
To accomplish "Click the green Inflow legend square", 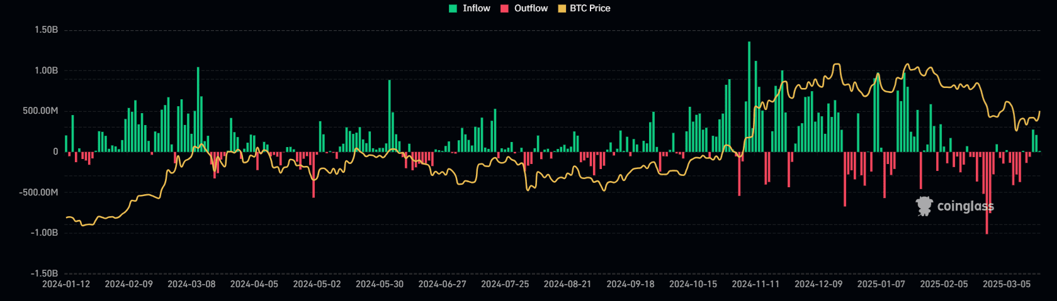I will tap(453, 9).
